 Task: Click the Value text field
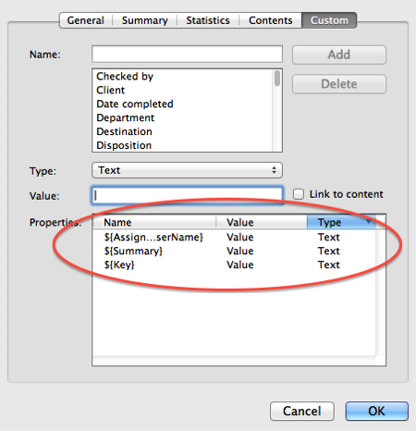click(x=187, y=195)
